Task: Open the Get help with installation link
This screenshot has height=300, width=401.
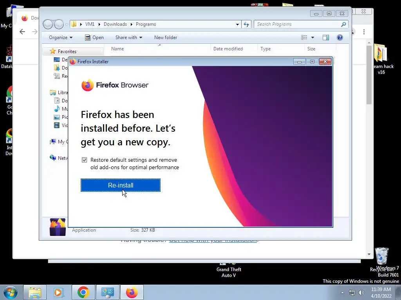Action: [213, 240]
